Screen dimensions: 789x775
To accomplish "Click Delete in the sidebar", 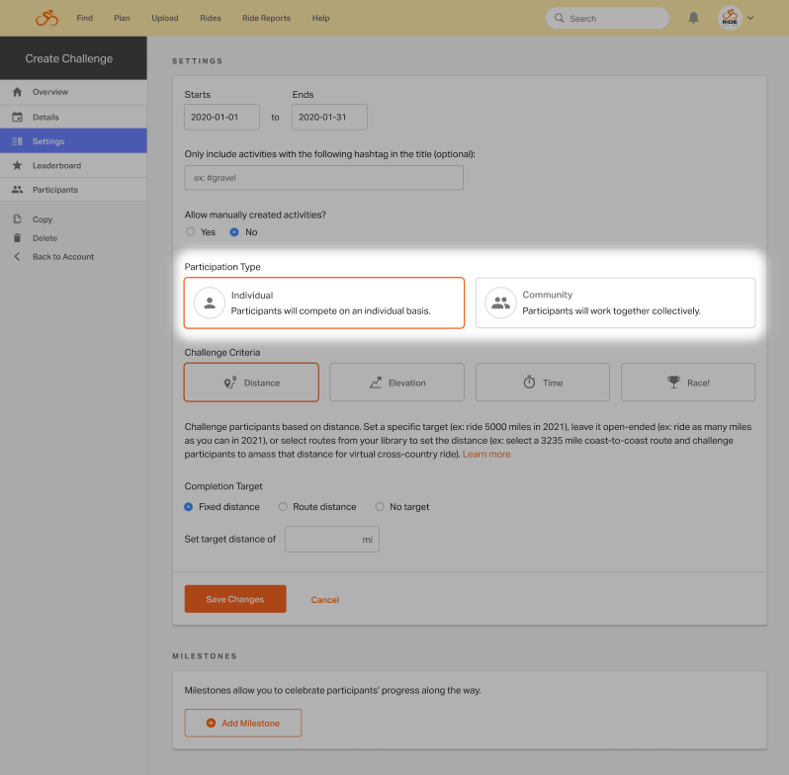I will (44, 238).
